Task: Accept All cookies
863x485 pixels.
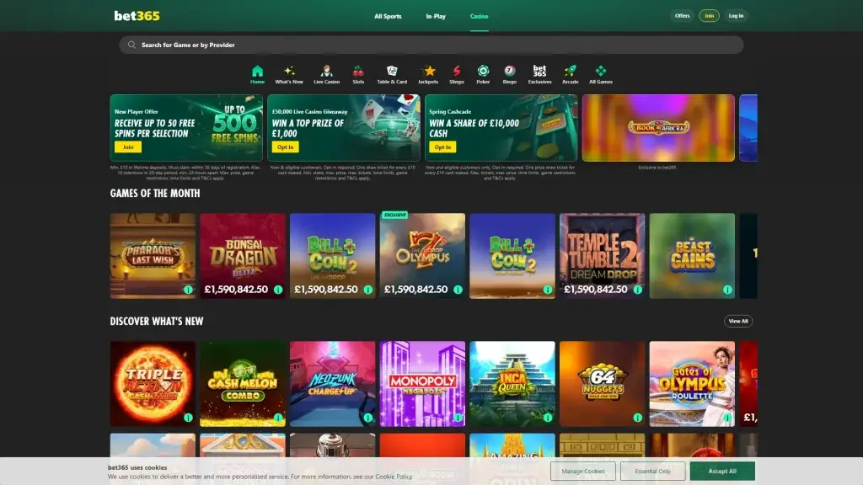Action: tap(721, 472)
